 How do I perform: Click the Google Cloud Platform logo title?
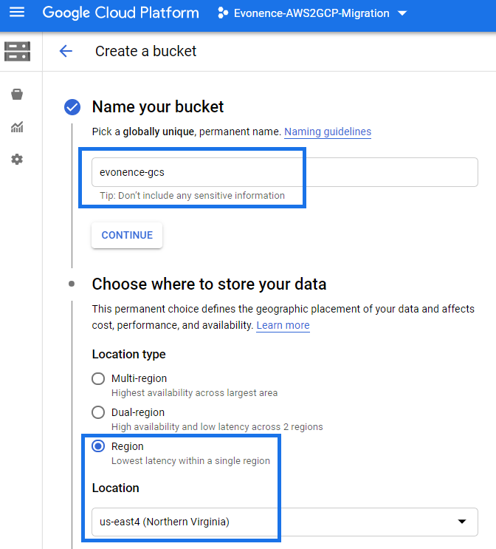coord(120,13)
